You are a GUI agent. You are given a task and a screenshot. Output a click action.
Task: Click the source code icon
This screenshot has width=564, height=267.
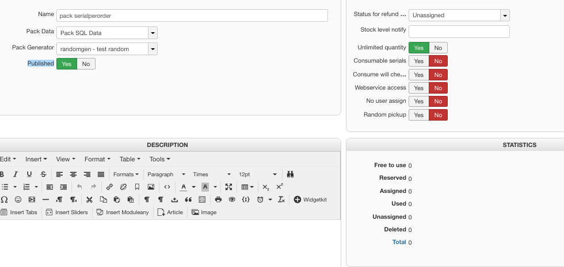167,187
